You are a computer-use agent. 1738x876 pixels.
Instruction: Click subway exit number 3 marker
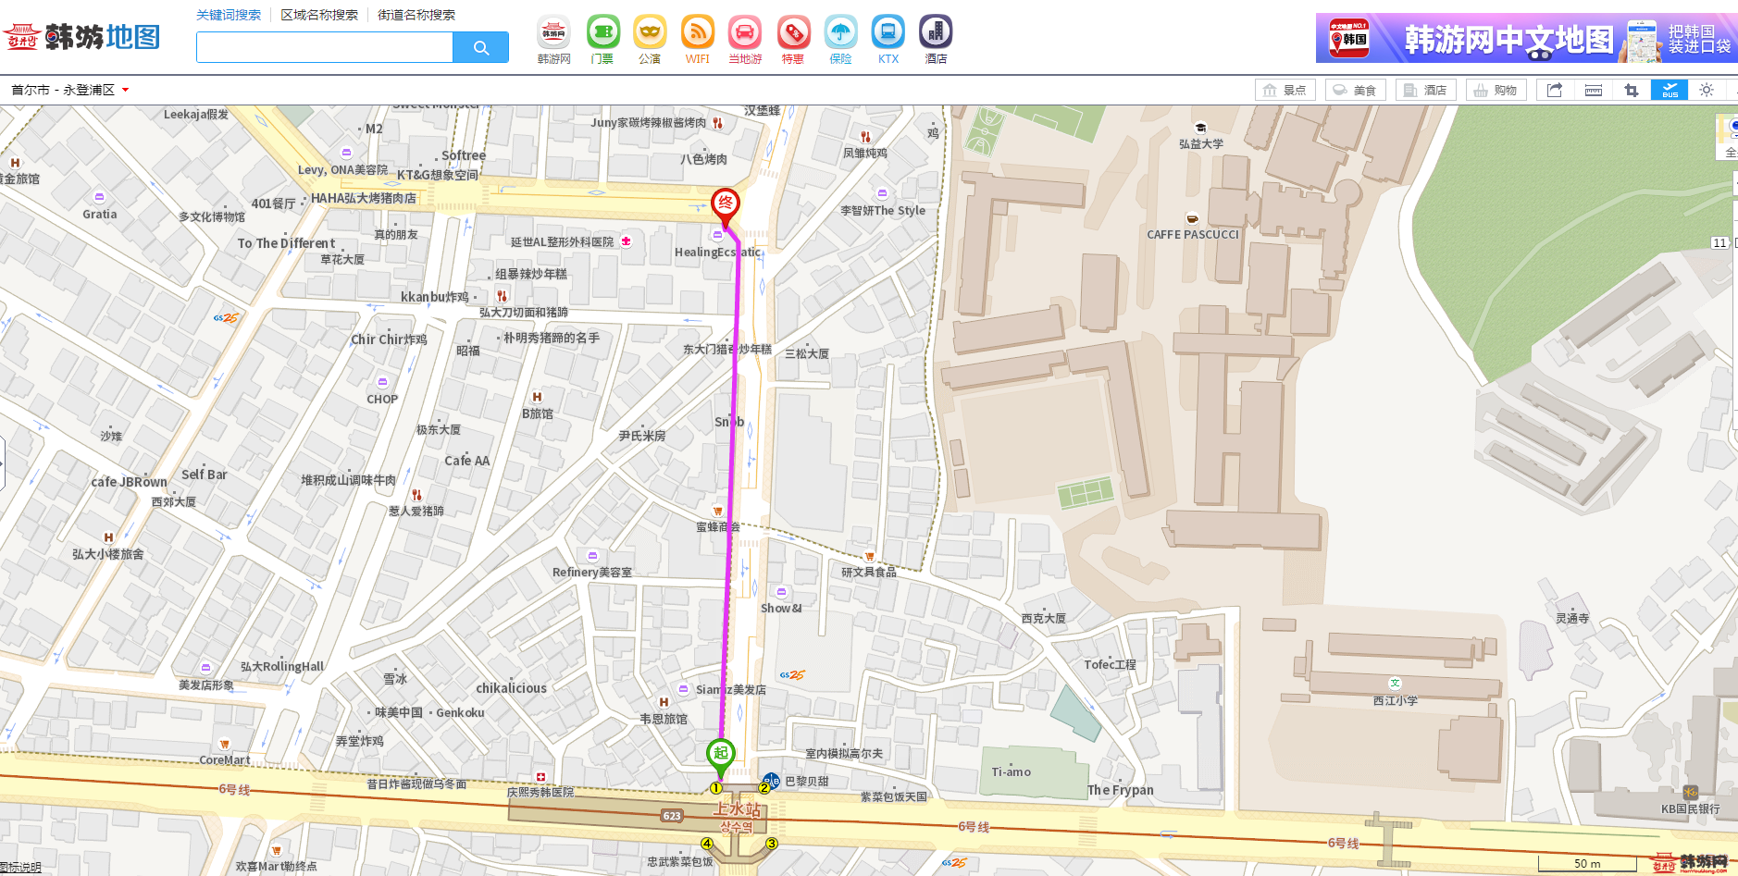pos(771,844)
